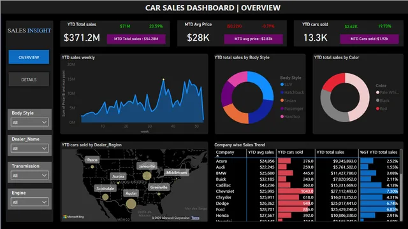The image size is (408, 229).
Task: Click the MTD Cars sold purple badge
Action: pos(369,39)
